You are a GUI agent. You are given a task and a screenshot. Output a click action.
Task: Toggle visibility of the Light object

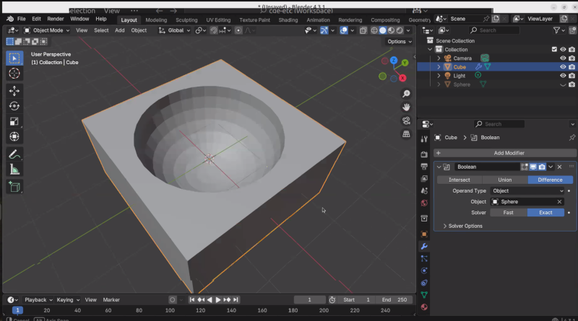563,76
